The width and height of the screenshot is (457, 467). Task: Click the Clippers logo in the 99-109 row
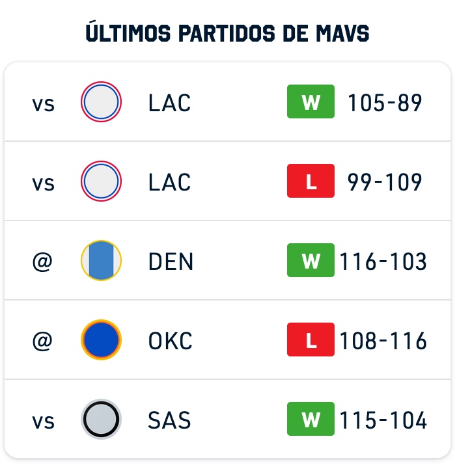pos(101,181)
